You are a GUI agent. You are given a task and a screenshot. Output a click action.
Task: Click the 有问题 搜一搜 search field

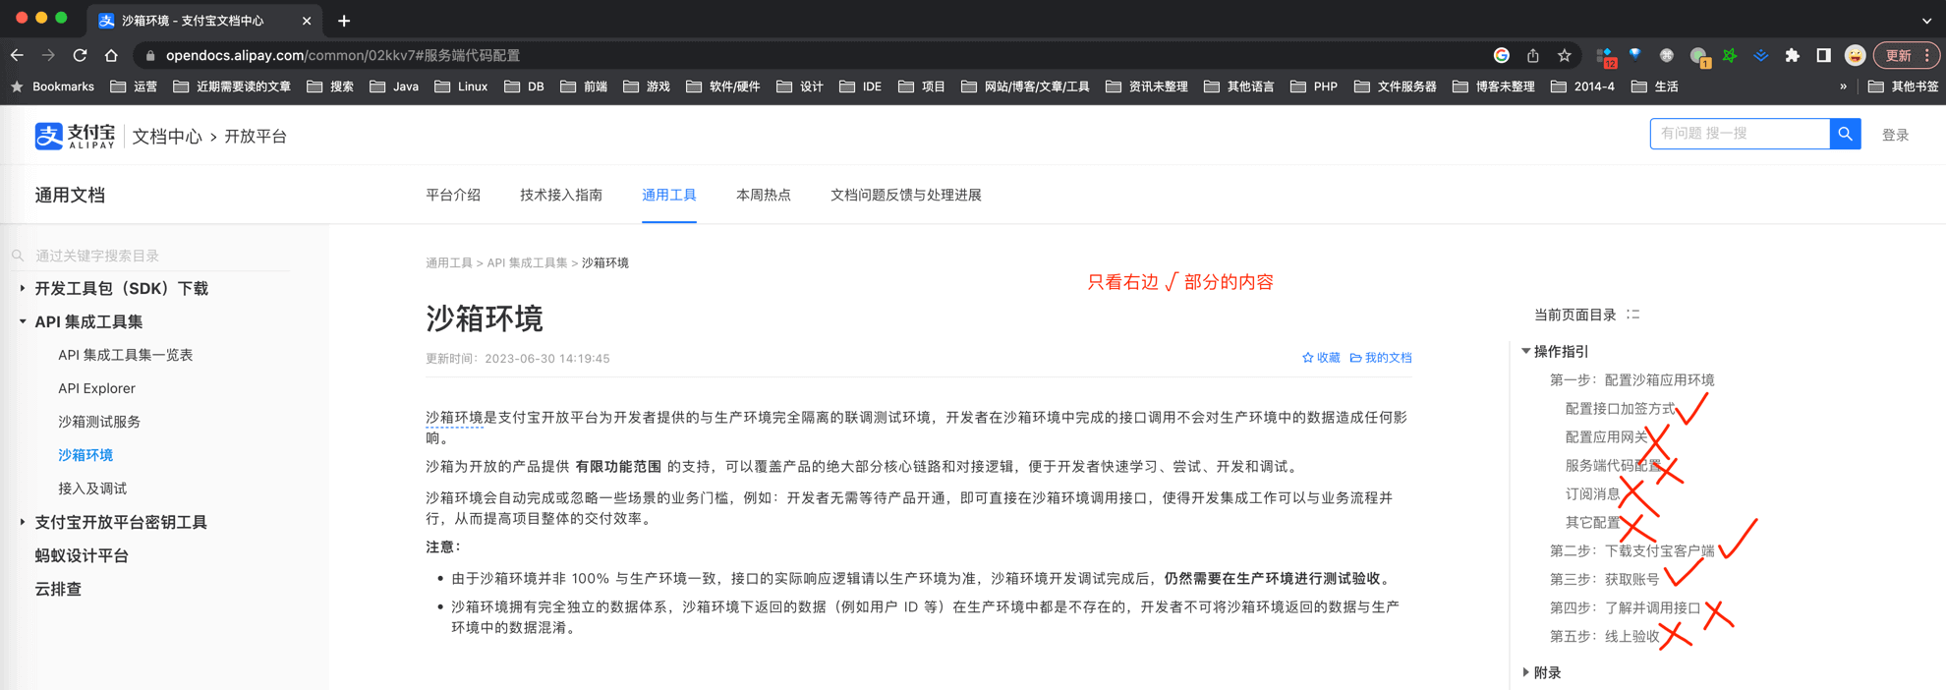1738,134
